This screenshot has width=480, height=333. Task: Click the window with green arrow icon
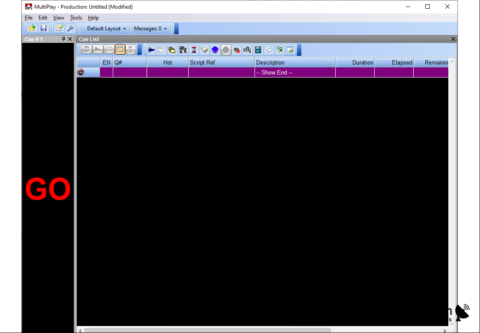tap(290, 49)
